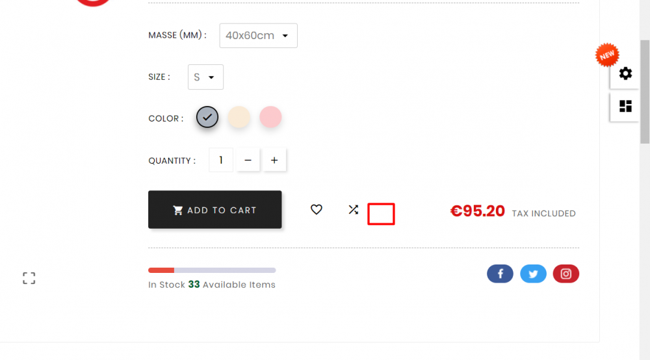Screen dimensions: 650x360
Task: Share on Facebook
Action: click(500, 274)
